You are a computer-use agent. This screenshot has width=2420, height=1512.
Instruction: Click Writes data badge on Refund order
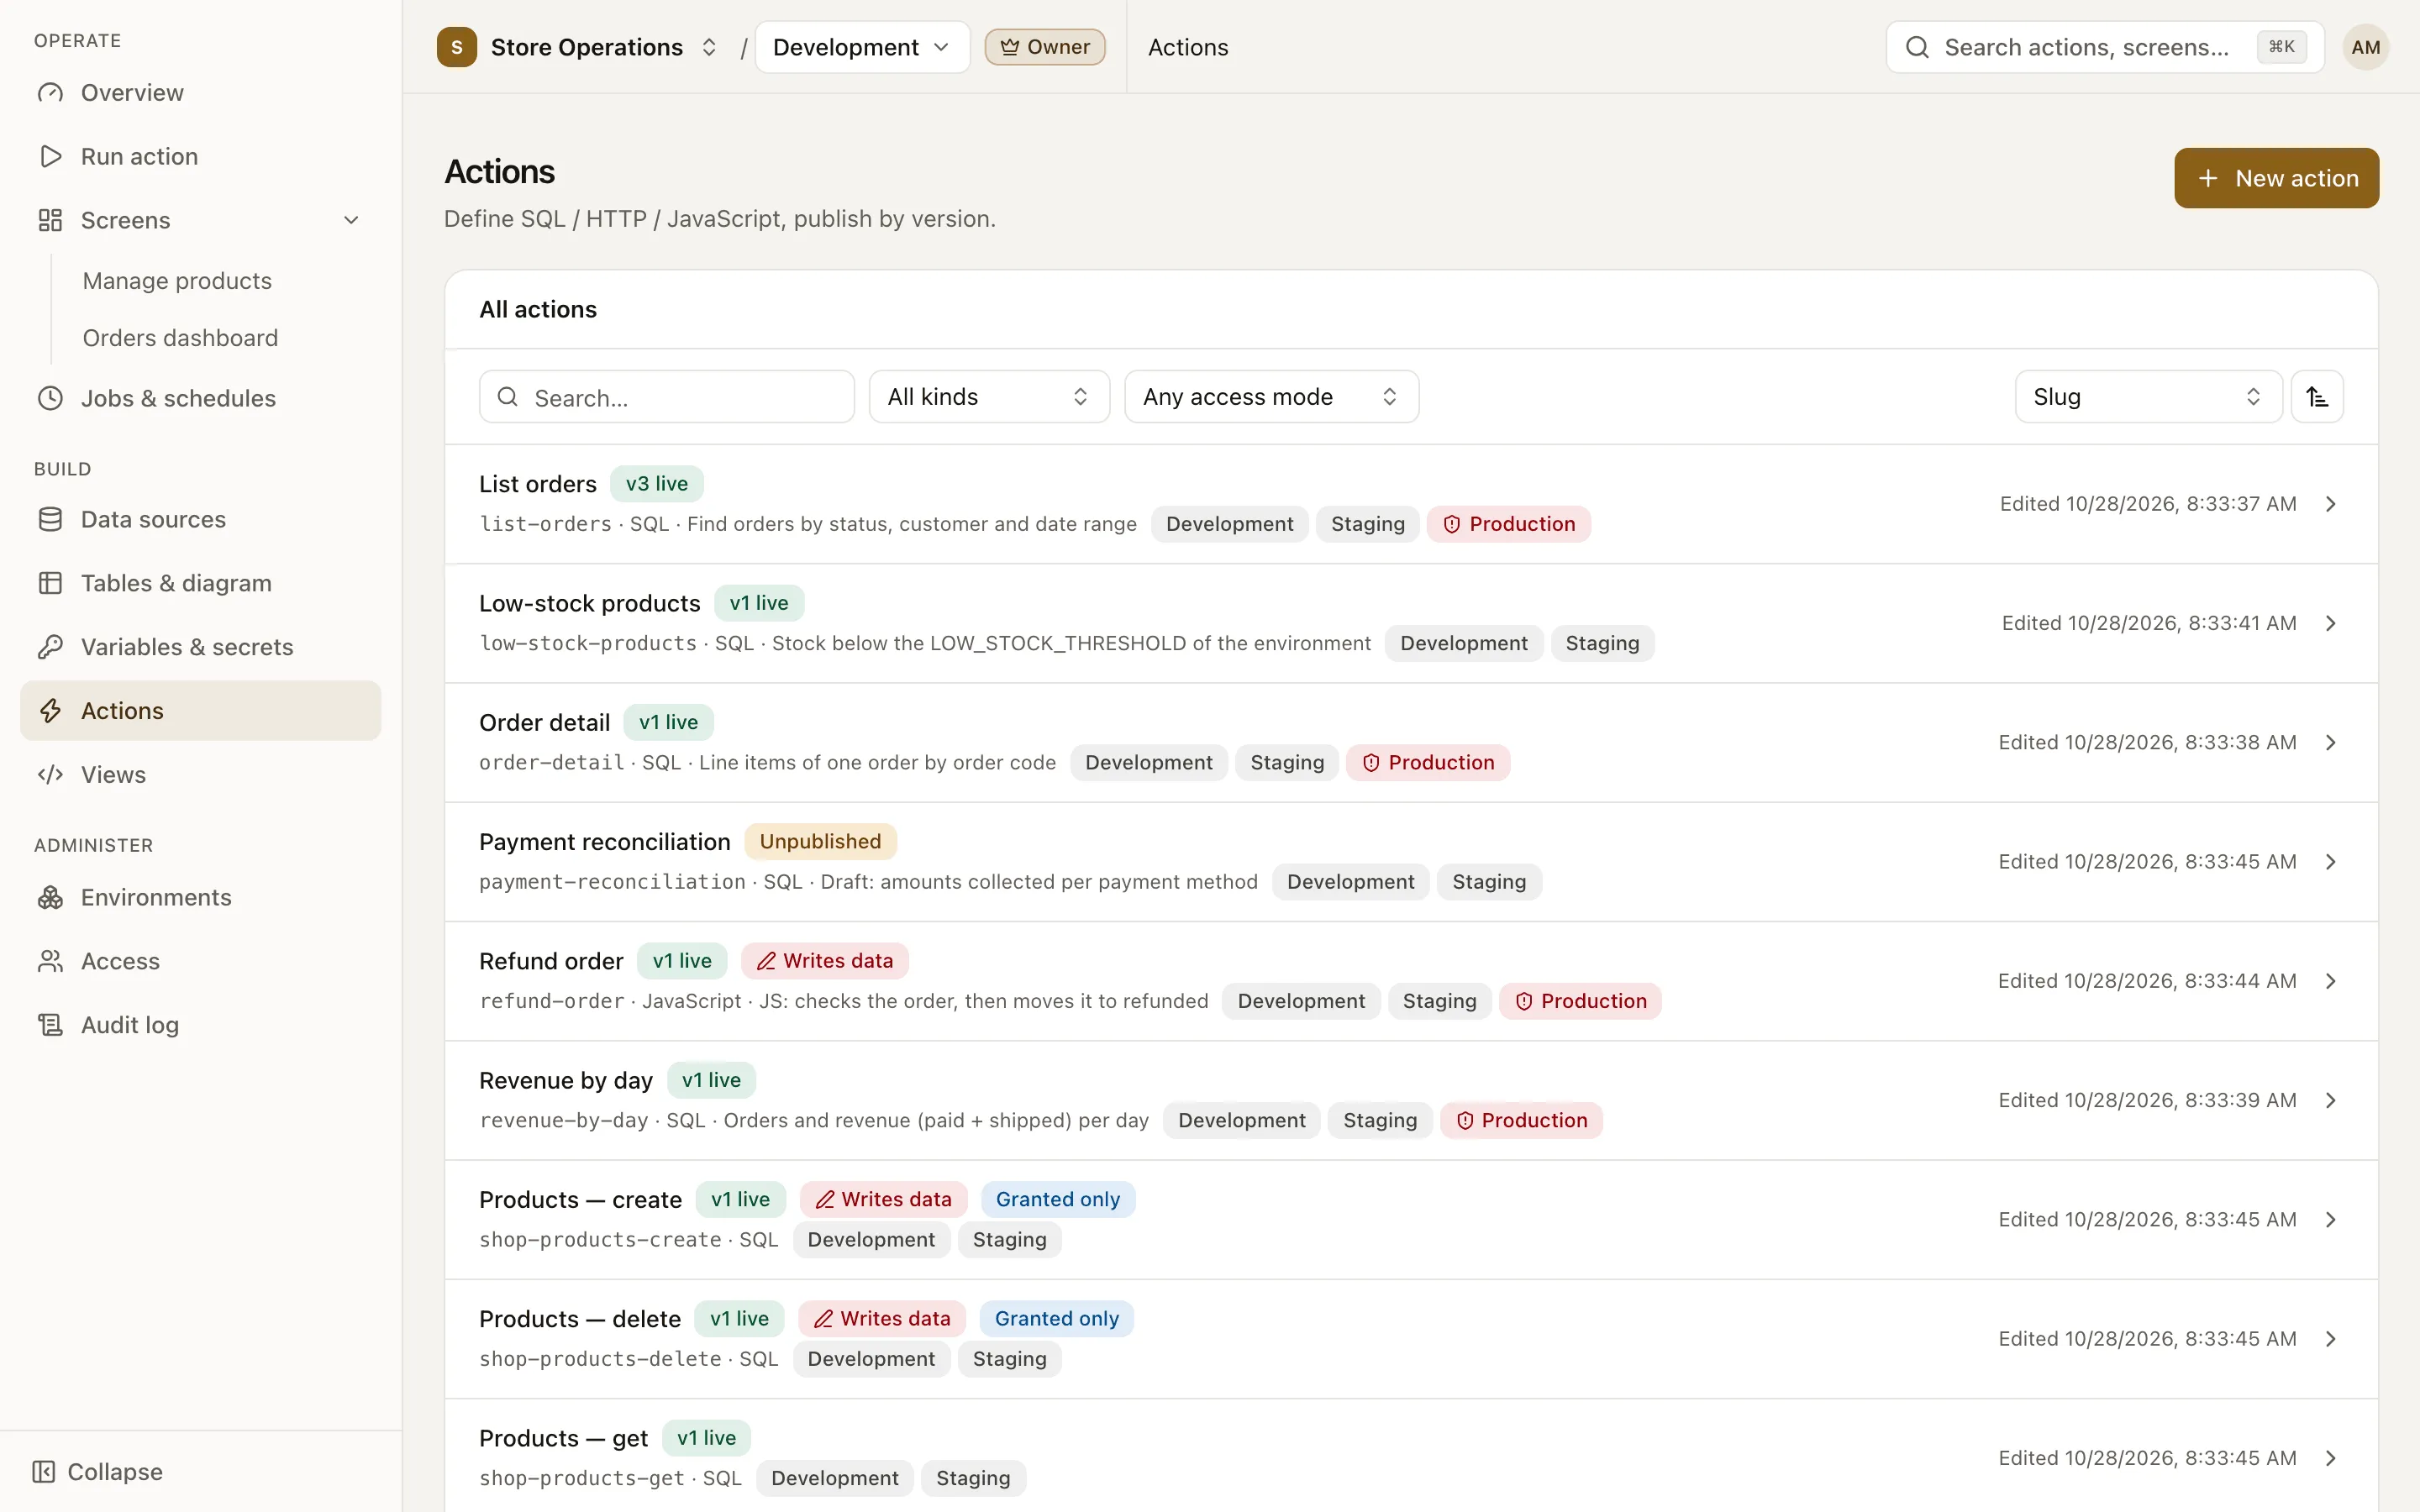(x=824, y=961)
